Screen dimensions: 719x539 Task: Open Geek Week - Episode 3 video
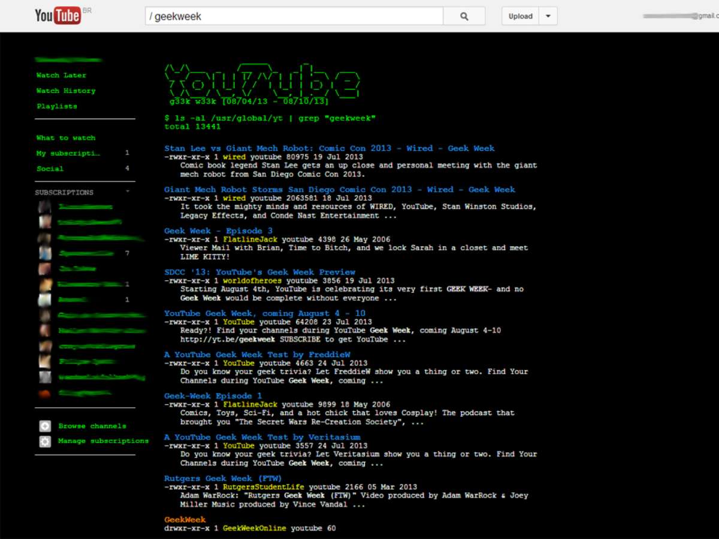(x=219, y=231)
